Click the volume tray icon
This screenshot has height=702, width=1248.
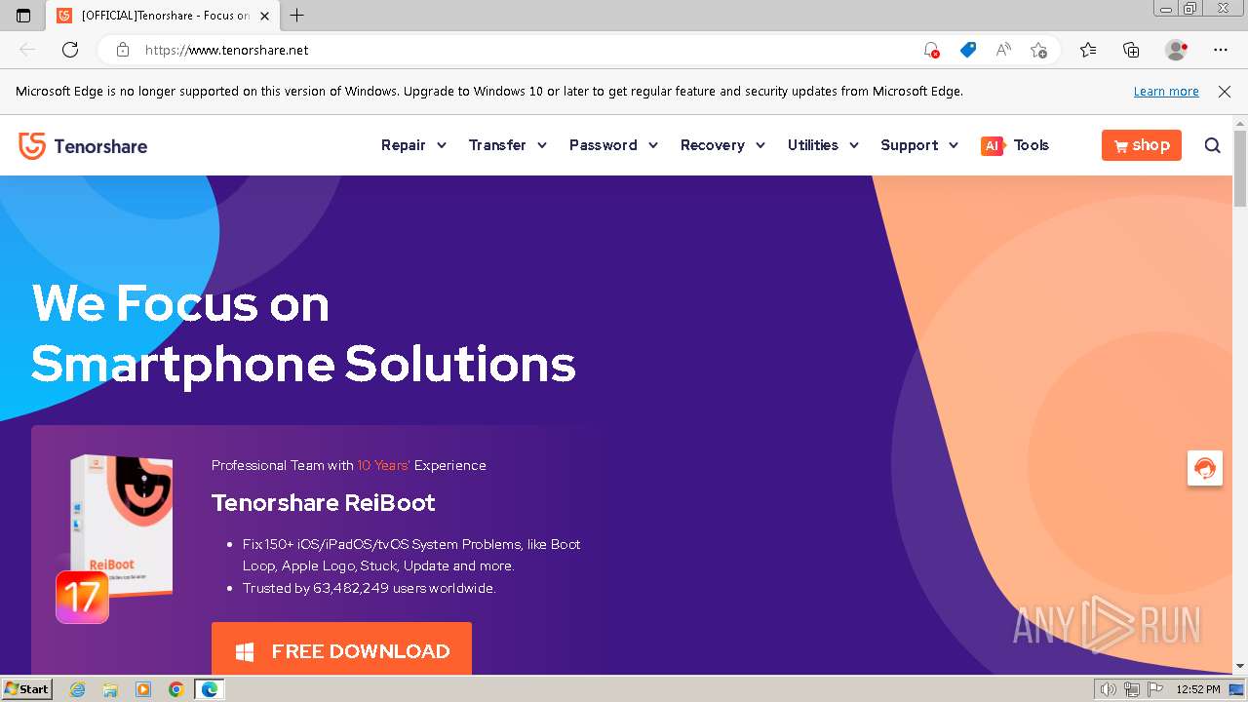[1109, 689]
